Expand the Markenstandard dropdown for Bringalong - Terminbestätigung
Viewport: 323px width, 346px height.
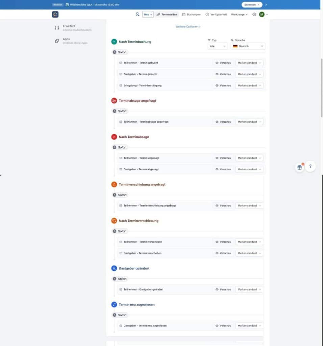pyautogui.click(x=249, y=85)
